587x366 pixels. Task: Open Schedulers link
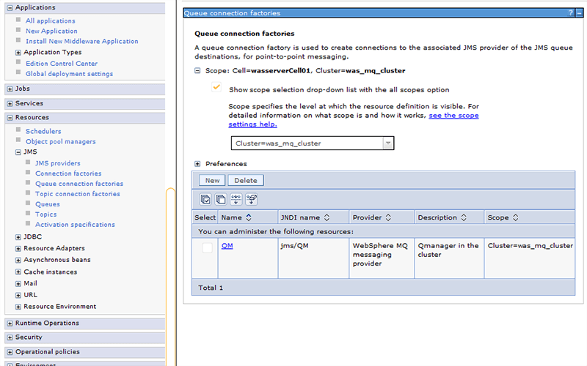tap(43, 132)
